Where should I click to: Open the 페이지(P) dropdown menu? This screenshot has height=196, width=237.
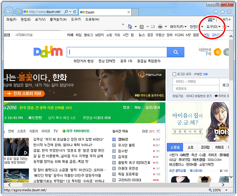click(178, 27)
